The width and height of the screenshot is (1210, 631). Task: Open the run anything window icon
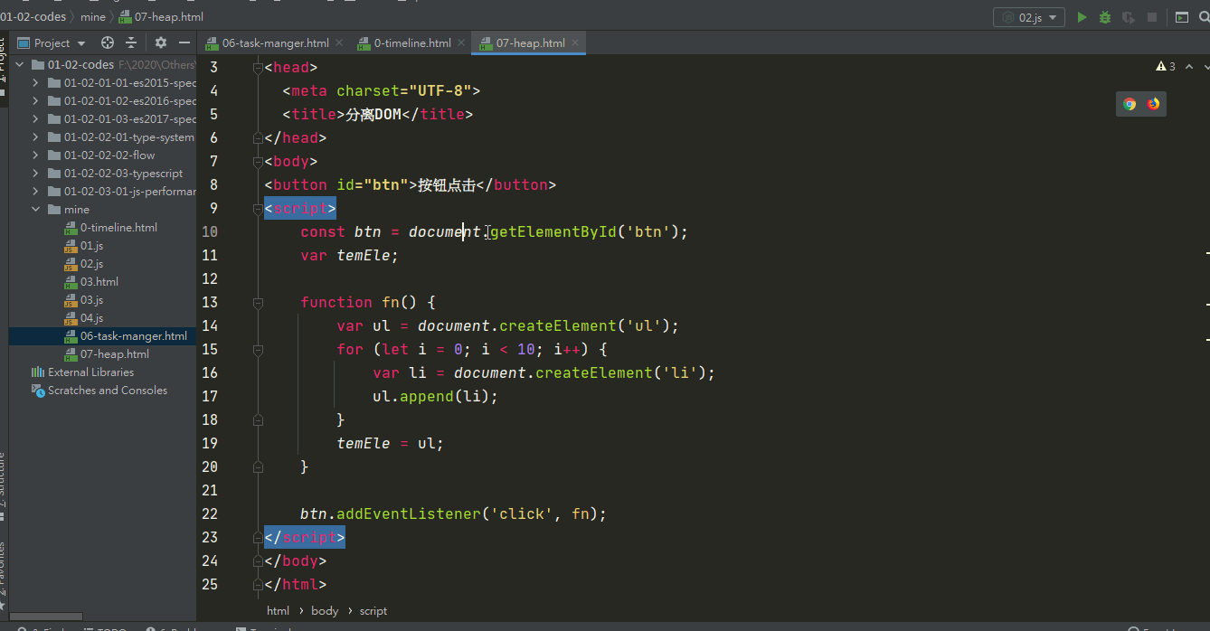pyautogui.click(x=1182, y=17)
